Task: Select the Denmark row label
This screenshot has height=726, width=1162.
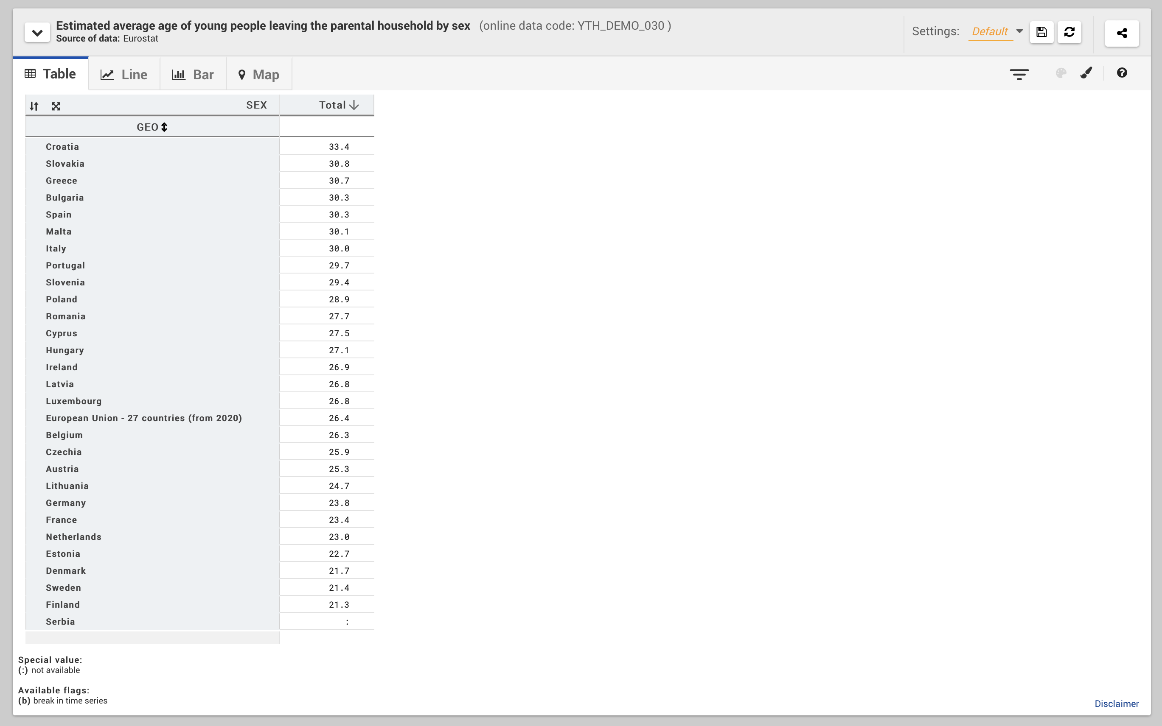Action: 66,571
